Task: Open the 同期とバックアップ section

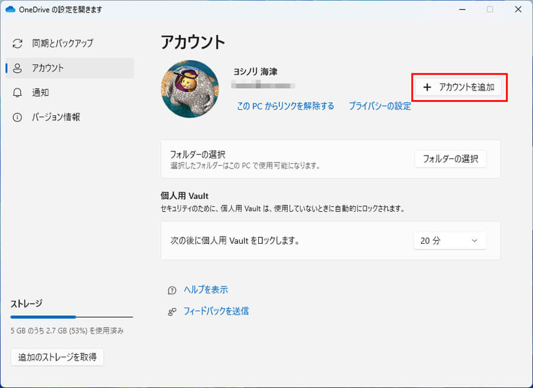Action: click(x=70, y=43)
